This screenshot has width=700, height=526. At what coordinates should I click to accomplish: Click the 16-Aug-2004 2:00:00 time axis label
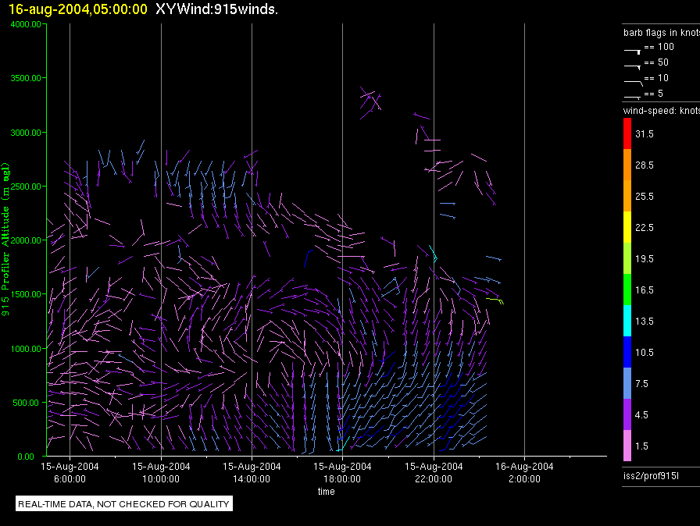click(x=524, y=472)
